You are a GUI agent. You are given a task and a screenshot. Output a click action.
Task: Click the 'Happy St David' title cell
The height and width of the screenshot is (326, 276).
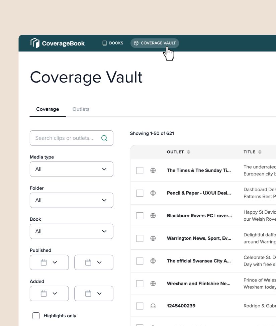pyautogui.click(x=260, y=216)
